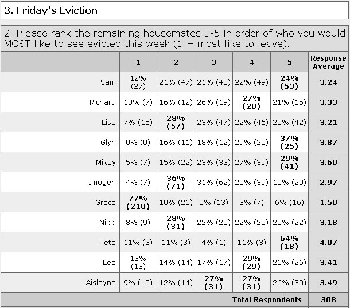Click Glyn's response average 3.87
This screenshot has height=308, width=350.
pyautogui.click(x=328, y=142)
